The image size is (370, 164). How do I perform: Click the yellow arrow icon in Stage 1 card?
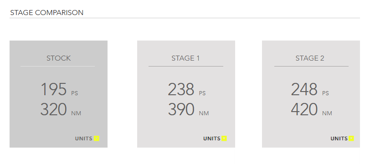[224, 138]
